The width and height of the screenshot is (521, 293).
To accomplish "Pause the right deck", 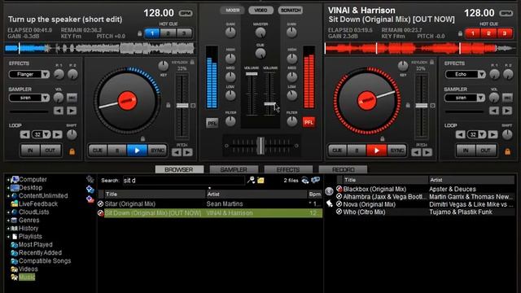I will tap(357, 151).
